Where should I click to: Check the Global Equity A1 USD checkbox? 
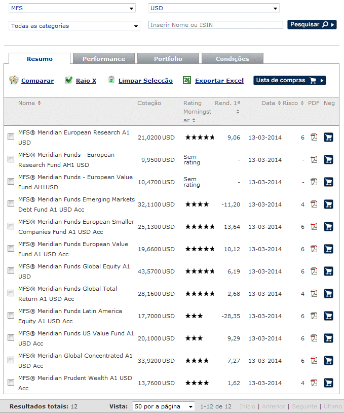[11, 271]
